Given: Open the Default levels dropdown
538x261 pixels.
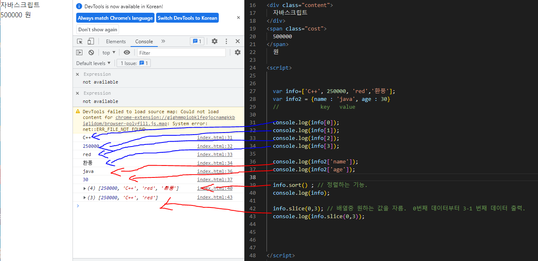Looking at the screenshot, I should coord(94,63).
